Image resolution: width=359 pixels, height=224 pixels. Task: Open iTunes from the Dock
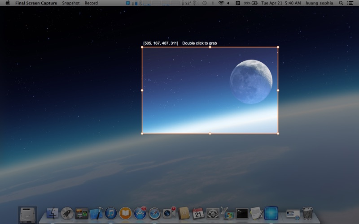point(111,213)
